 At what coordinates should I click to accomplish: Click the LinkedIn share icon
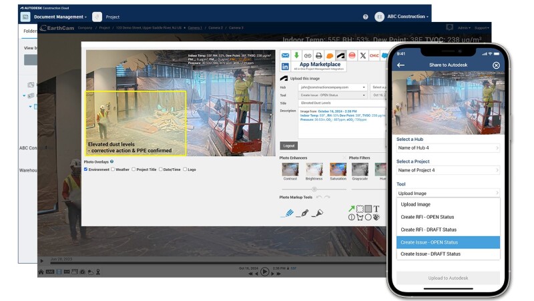click(x=285, y=67)
